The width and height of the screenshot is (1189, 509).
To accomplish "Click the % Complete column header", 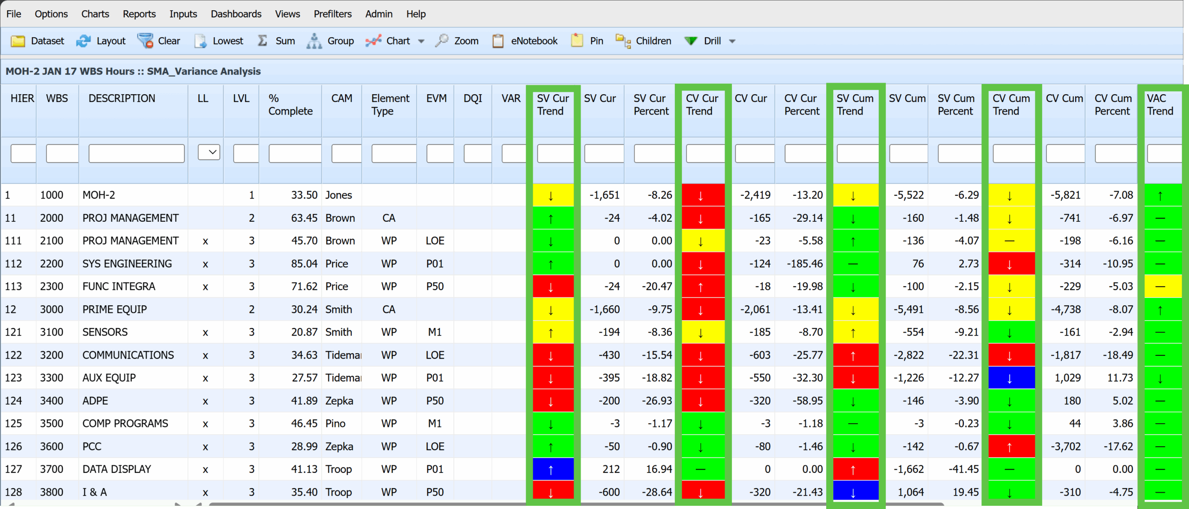I will pyautogui.click(x=290, y=105).
